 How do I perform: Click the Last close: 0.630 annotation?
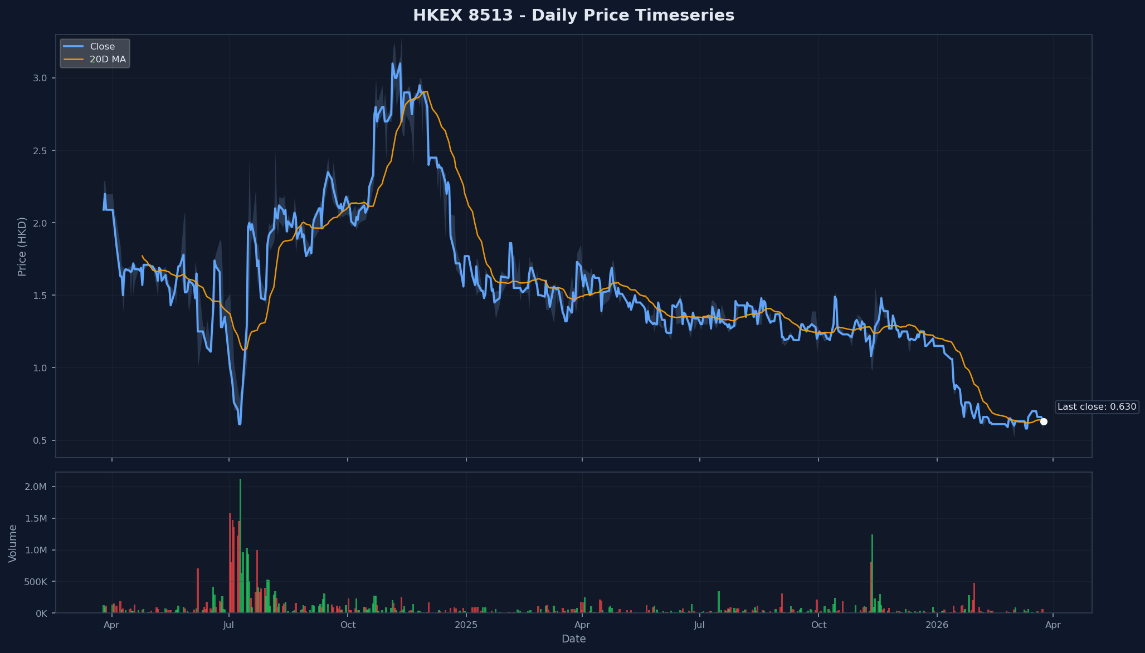coord(1097,407)
